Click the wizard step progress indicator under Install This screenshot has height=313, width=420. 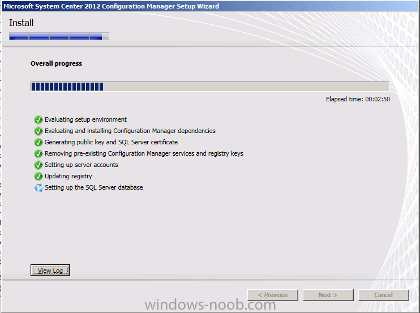point(59,36)
